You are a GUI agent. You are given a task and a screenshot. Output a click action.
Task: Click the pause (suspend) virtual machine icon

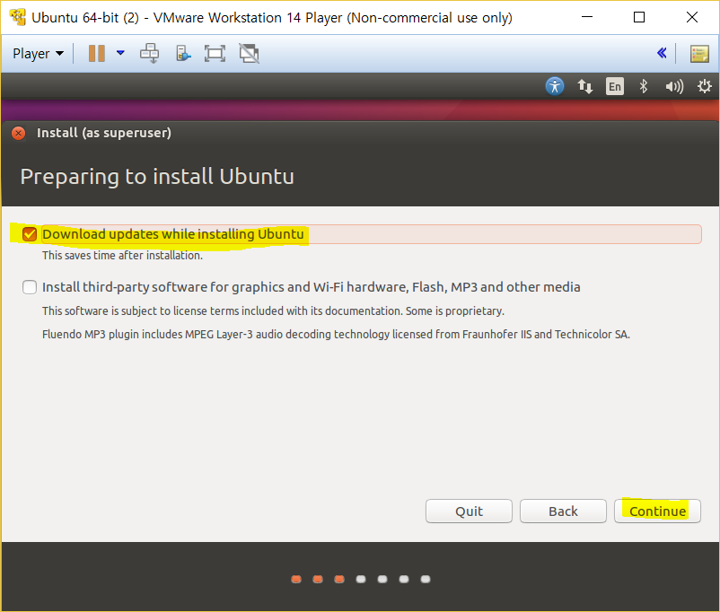(x=96, y=53)
